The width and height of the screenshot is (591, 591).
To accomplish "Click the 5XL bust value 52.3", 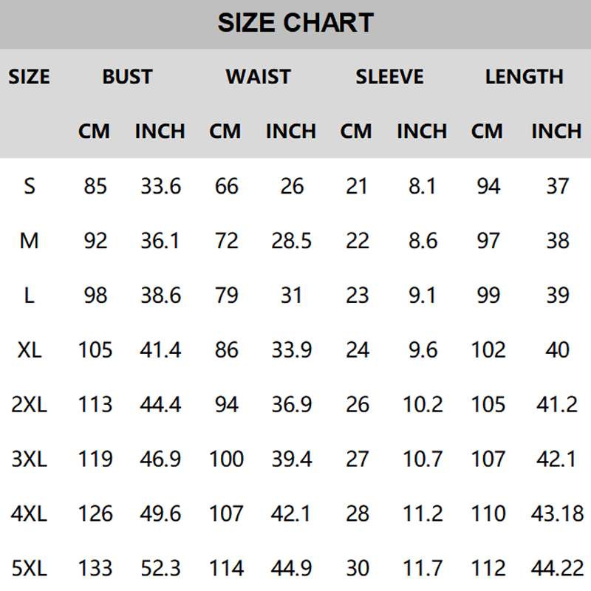I will pyautogui.click(x=160, y=568).
